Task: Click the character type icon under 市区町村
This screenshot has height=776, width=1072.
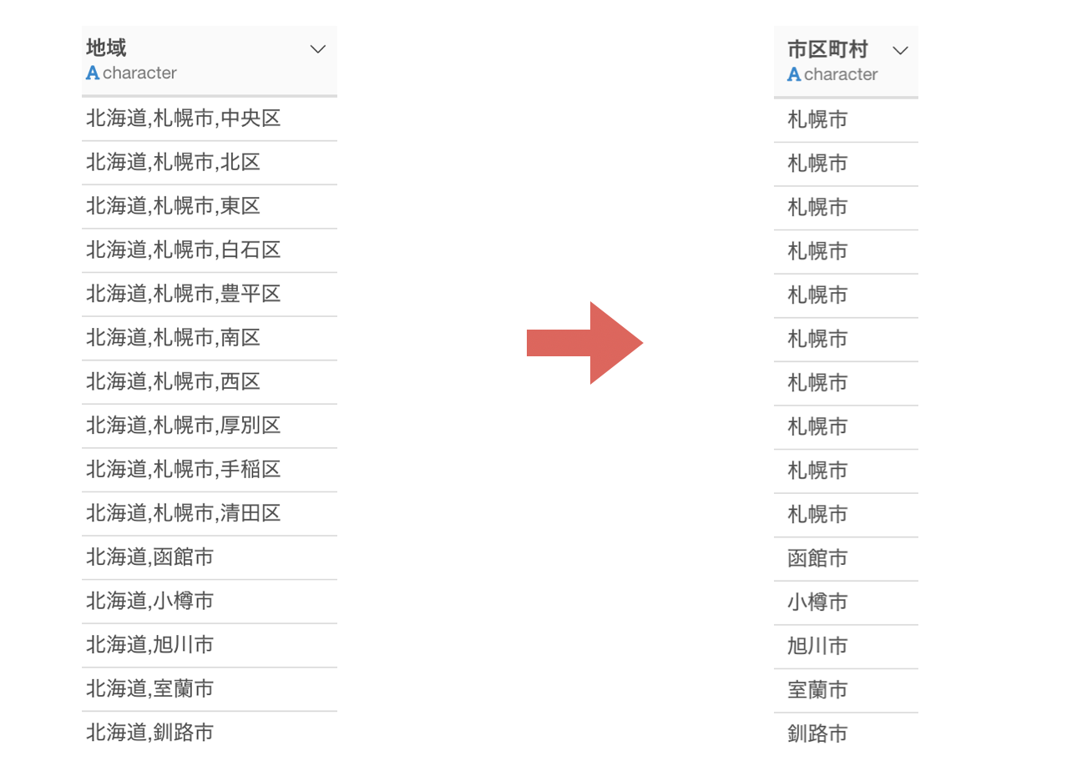Action: click(x=794, y=74)
